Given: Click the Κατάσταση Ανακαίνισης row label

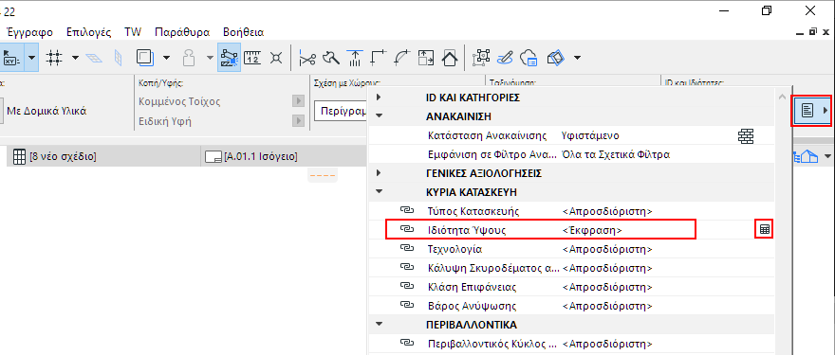Looking at the screenshot, I should (488, 135).
